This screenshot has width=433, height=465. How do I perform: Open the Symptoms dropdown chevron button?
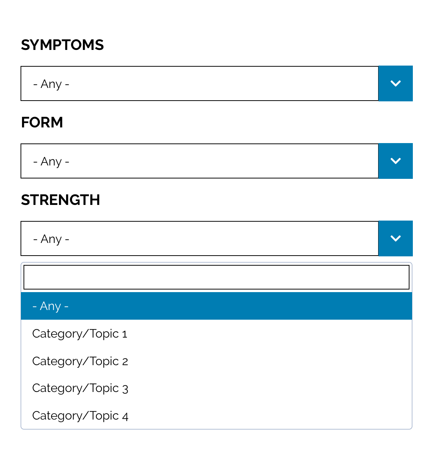coord(396,83)
